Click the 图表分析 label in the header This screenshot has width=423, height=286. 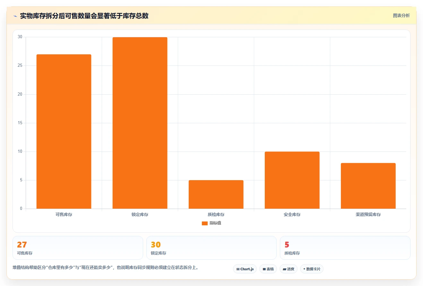401,15
